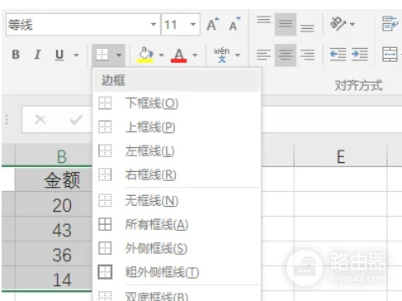The height and width of the screenshot is (301, 402).
Task: Choose 无框线(N) no border
Action: coord(177,200)
